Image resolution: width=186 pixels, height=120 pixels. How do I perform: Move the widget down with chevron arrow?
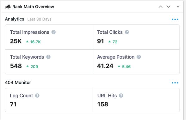(168, 7)
